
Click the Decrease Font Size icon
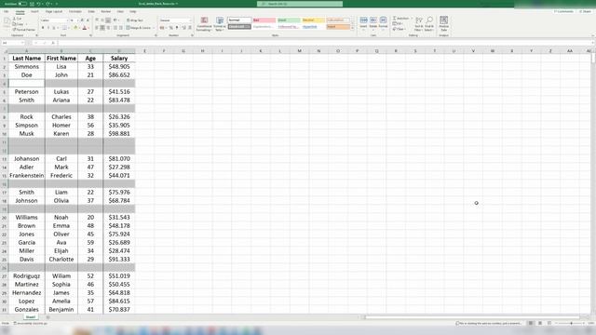pyautogui.click(x=88, y=20)
